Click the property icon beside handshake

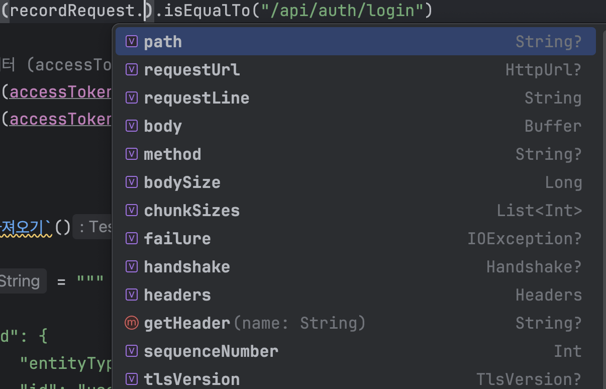131,266
